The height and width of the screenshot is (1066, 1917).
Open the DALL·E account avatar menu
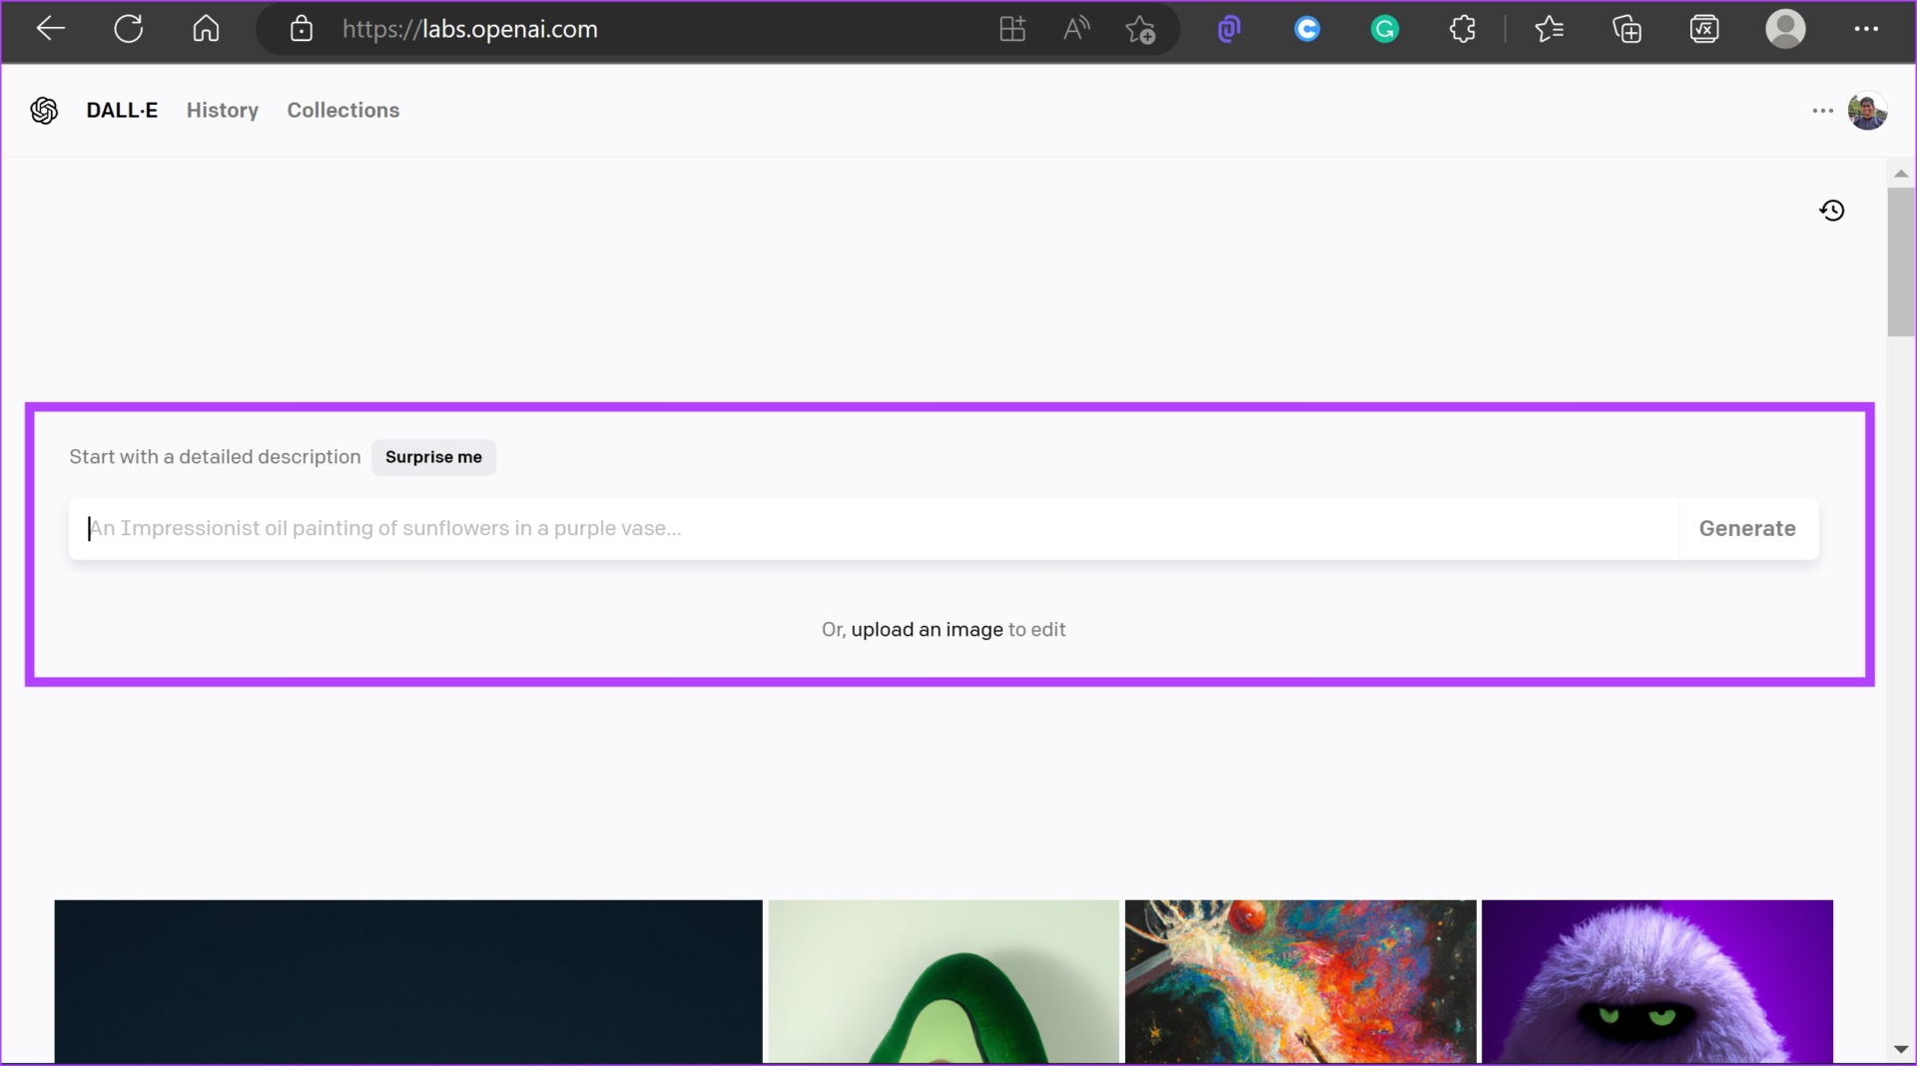[x=1867, y=111]
